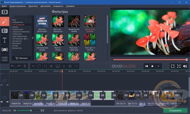The height and width of the screenshot is (114, 190).
Task: Open clip properties gear icon
Action: coord(70,66)
